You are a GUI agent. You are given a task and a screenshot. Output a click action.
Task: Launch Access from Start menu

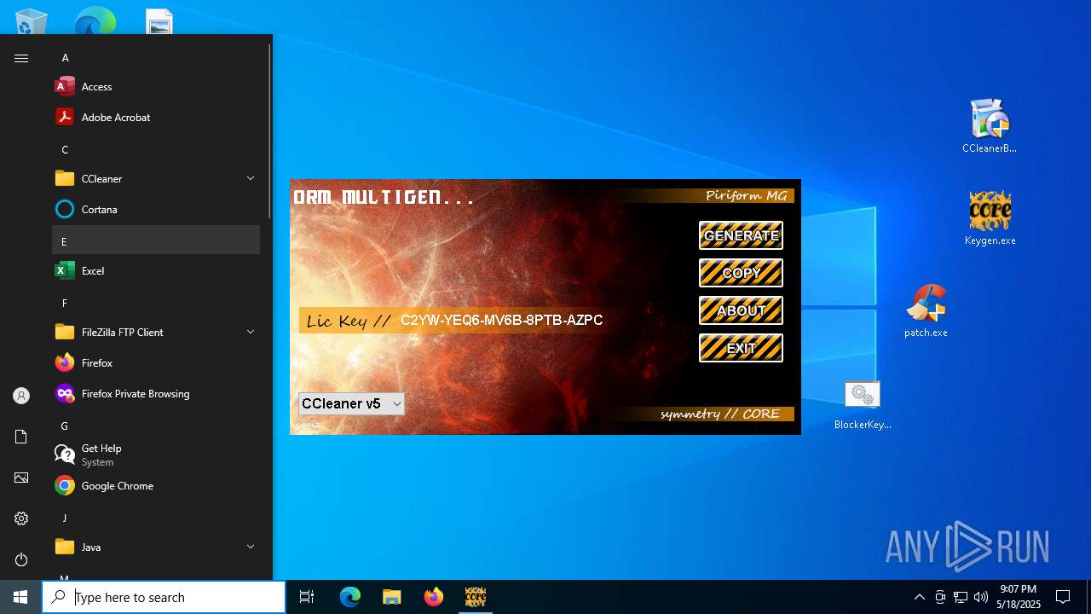click(156, 87)
